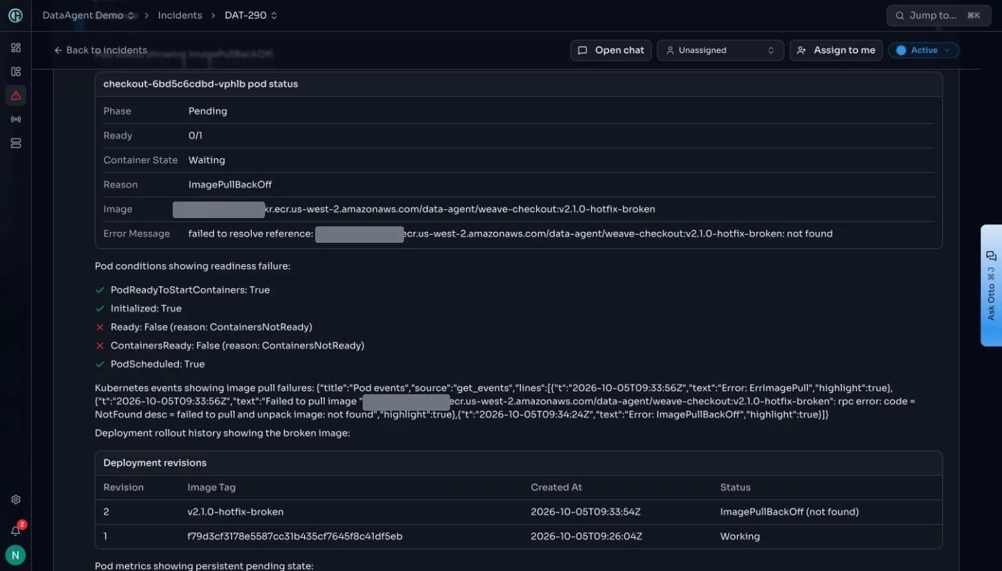Click the Jump to search field
Image resolution: width=1002 pixels, height=571 pixels.
(x=937, y=15)
